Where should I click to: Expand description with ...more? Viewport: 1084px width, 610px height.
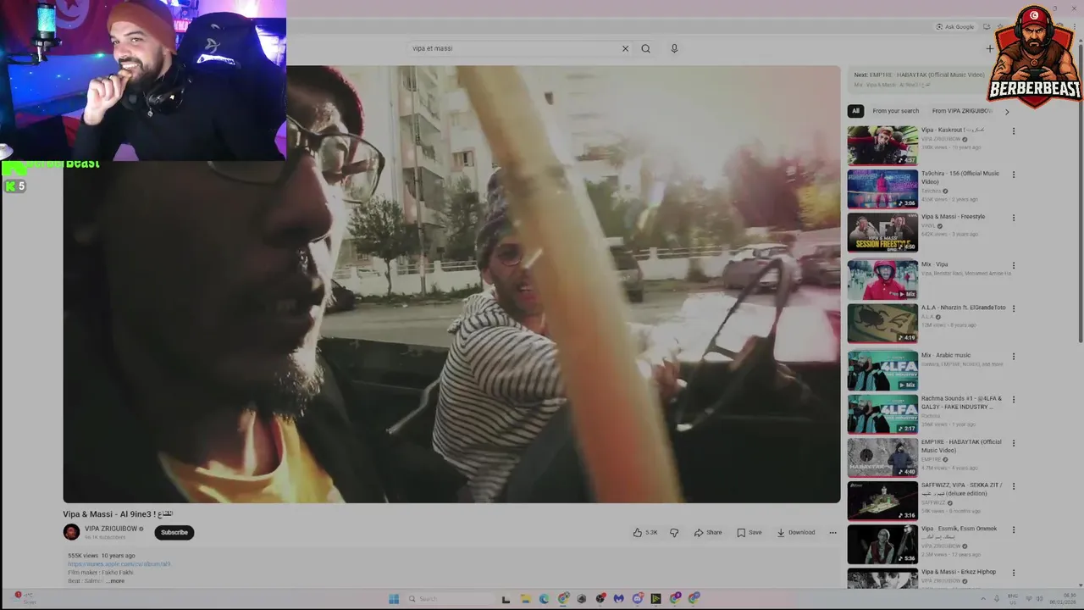pyautogui.click(x=115, y=581)
